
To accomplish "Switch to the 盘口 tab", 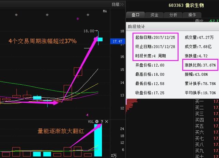I will coord(136,15).
